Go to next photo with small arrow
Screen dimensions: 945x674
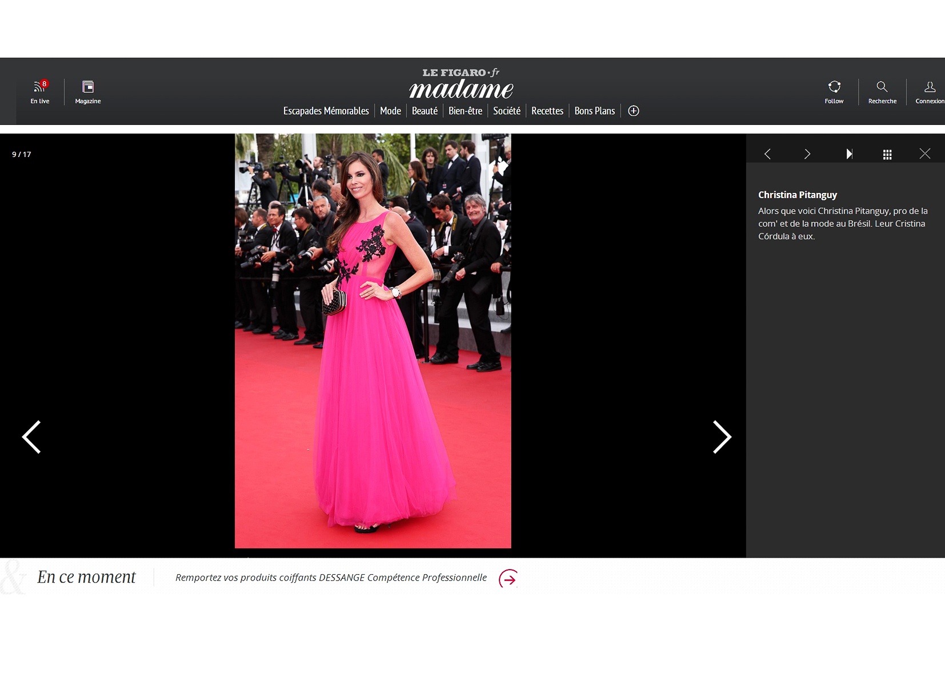(807, 154)
